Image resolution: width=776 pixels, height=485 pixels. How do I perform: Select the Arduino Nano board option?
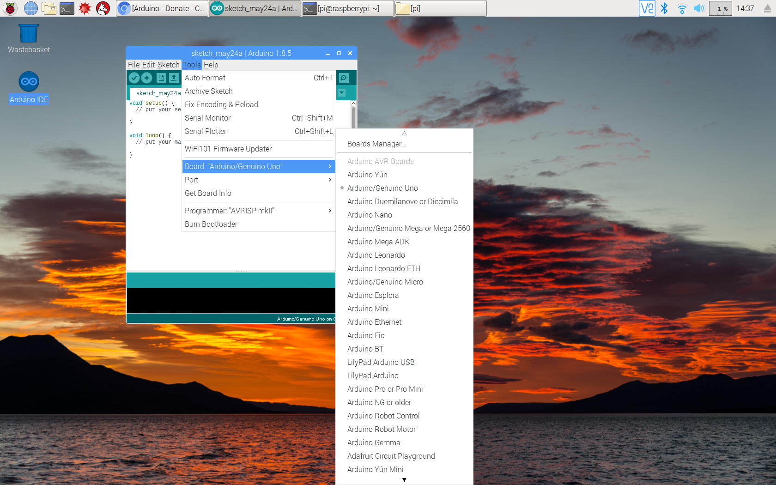(x=370, y=215)
